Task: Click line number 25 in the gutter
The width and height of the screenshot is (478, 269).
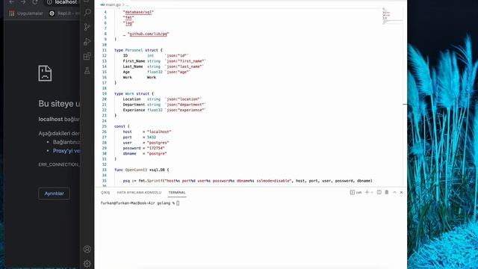Action: pos(105,126)
